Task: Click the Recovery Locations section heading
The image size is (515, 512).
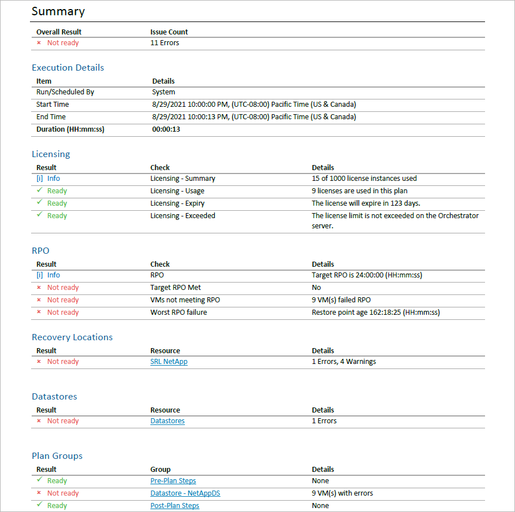Action: coord(72,337)
